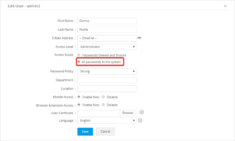235x141 pixels.
Task: Disable Browser Extension Access
Action: (x=103, y=105)
